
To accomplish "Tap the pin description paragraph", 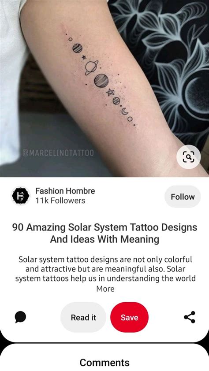I will [105, 269].
